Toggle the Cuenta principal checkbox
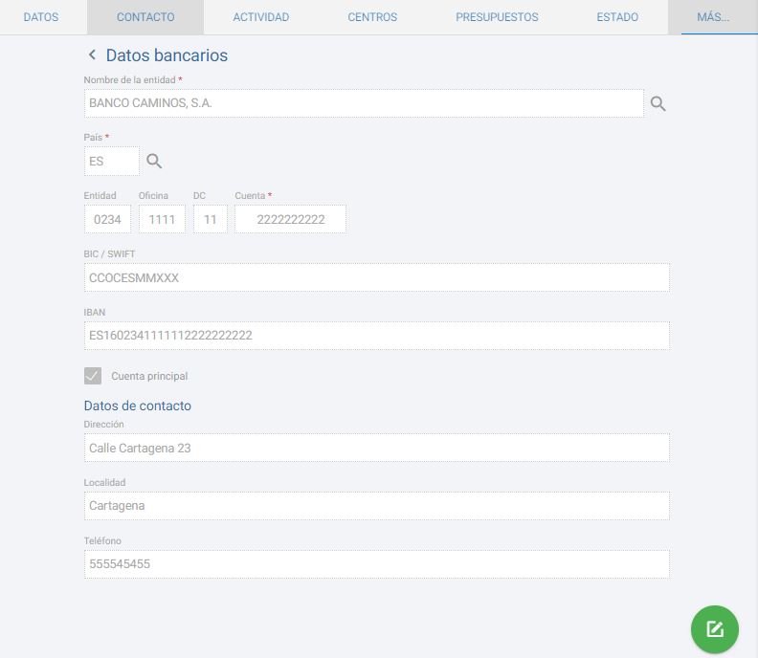This screenshot has width=758, height=658. (x=93, y=376)
